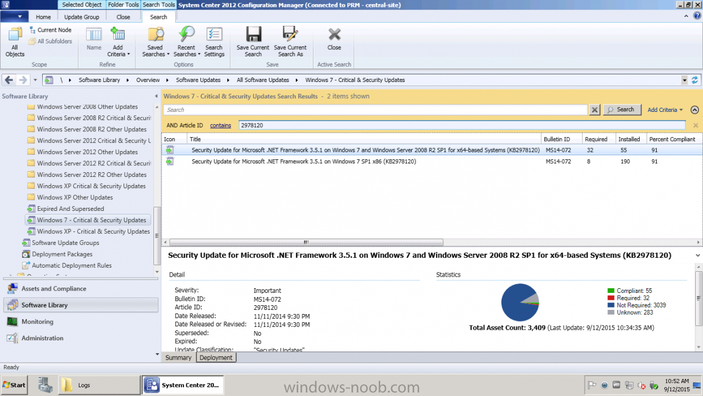703x396 pixels.
Task: Collapse the Software Library navigation pane
Action: (x=156, y=96)
